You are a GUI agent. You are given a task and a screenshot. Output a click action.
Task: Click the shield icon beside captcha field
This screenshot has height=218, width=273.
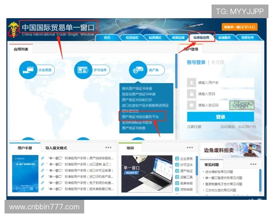[192, 105]
